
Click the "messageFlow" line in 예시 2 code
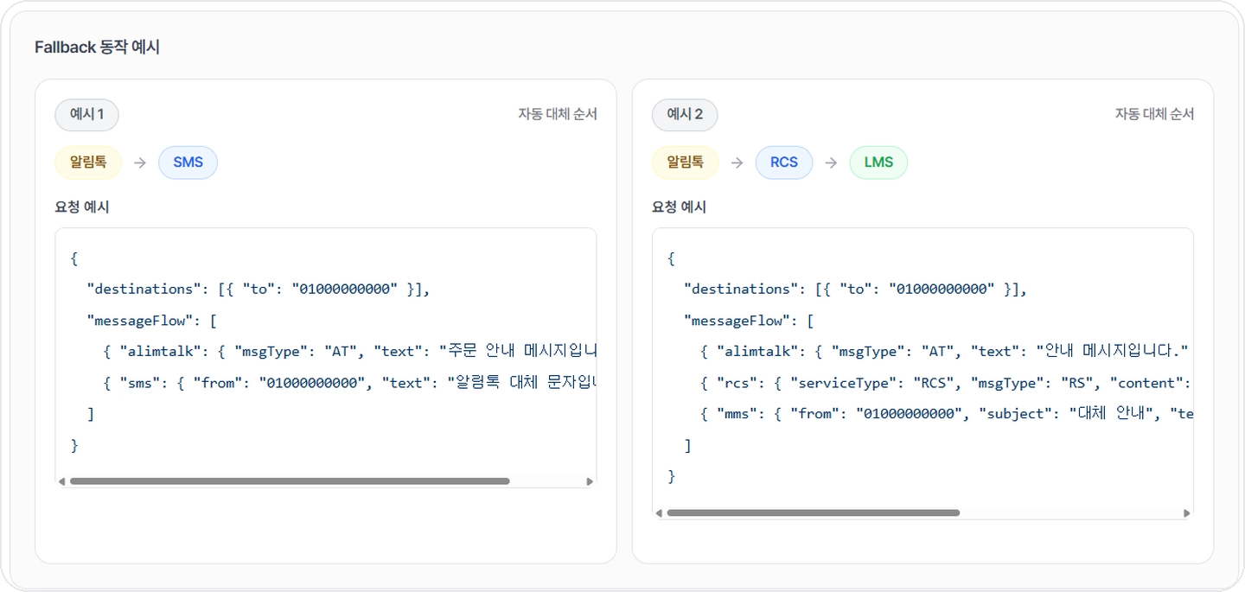tap(749, 321)
